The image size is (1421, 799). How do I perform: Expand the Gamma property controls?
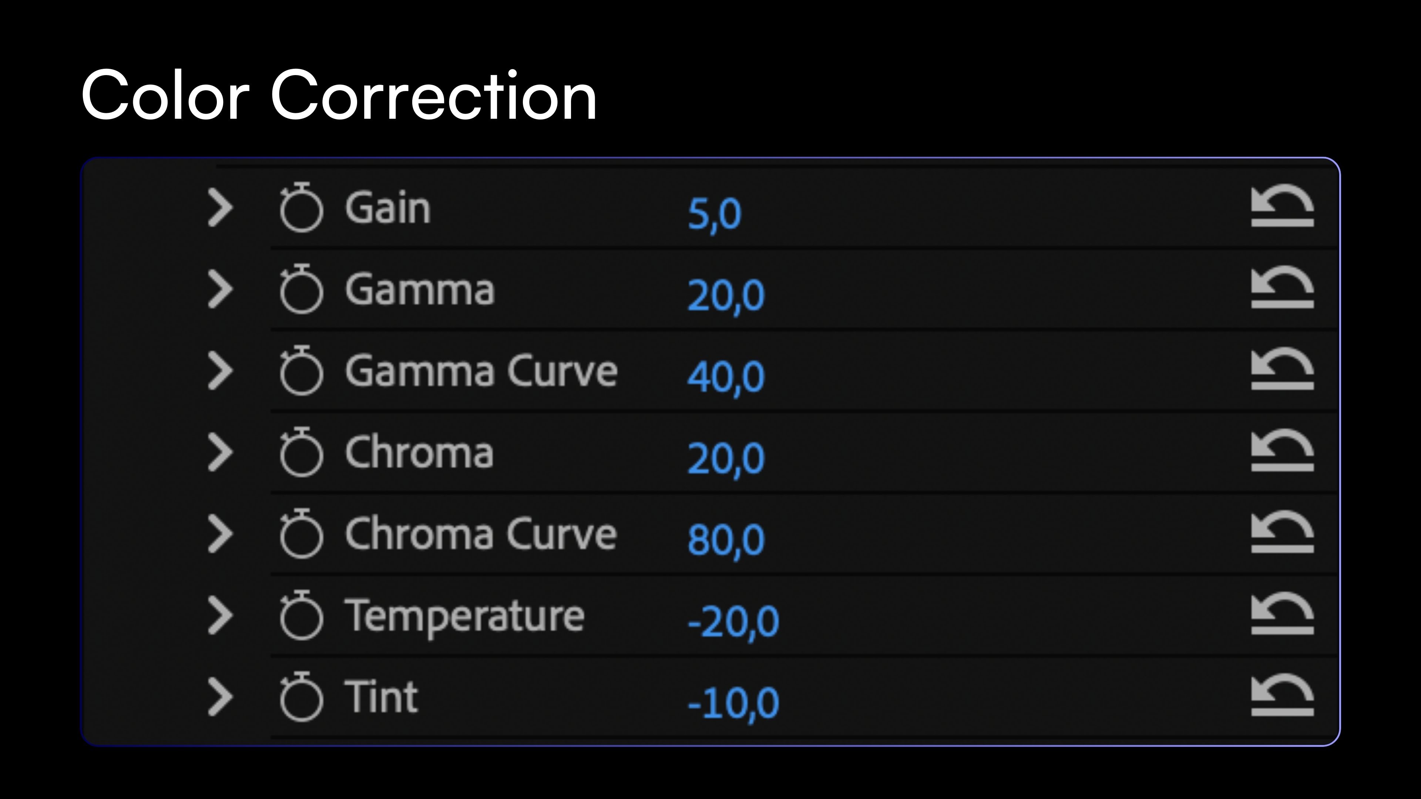click(x=220, y=289)
